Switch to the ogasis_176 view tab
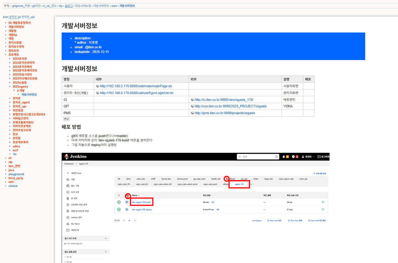 tap(239, 184)
